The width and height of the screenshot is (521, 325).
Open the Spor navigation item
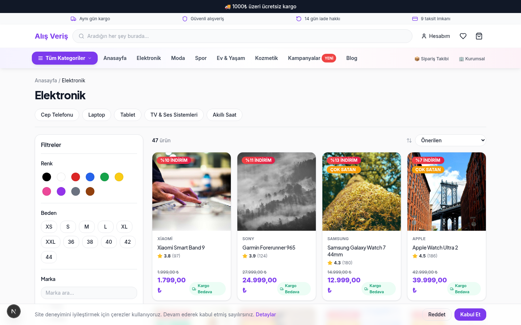201,58
